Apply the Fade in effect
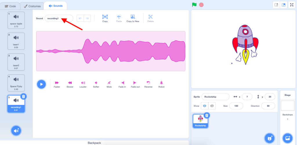This screenshot has height=145, width=297. 122,84
